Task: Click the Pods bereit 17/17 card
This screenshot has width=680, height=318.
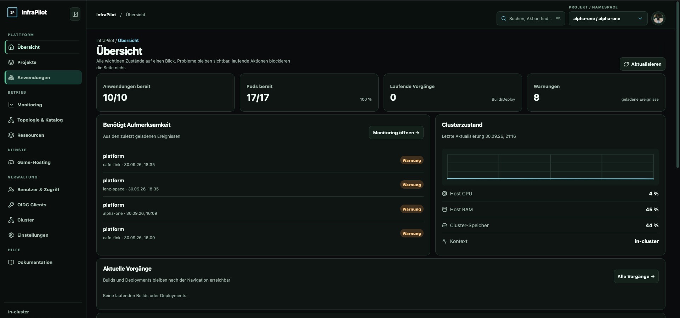Action: 309,93
